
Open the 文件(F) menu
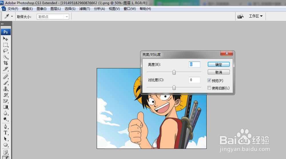coord(13,9)
